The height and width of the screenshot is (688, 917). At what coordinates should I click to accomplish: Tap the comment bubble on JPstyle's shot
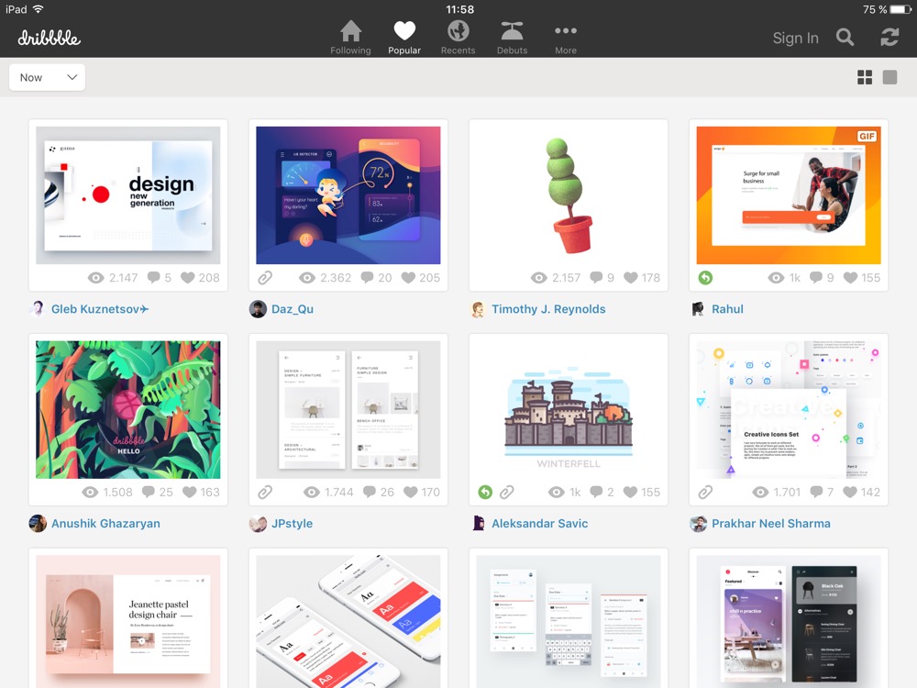[369, 492]
